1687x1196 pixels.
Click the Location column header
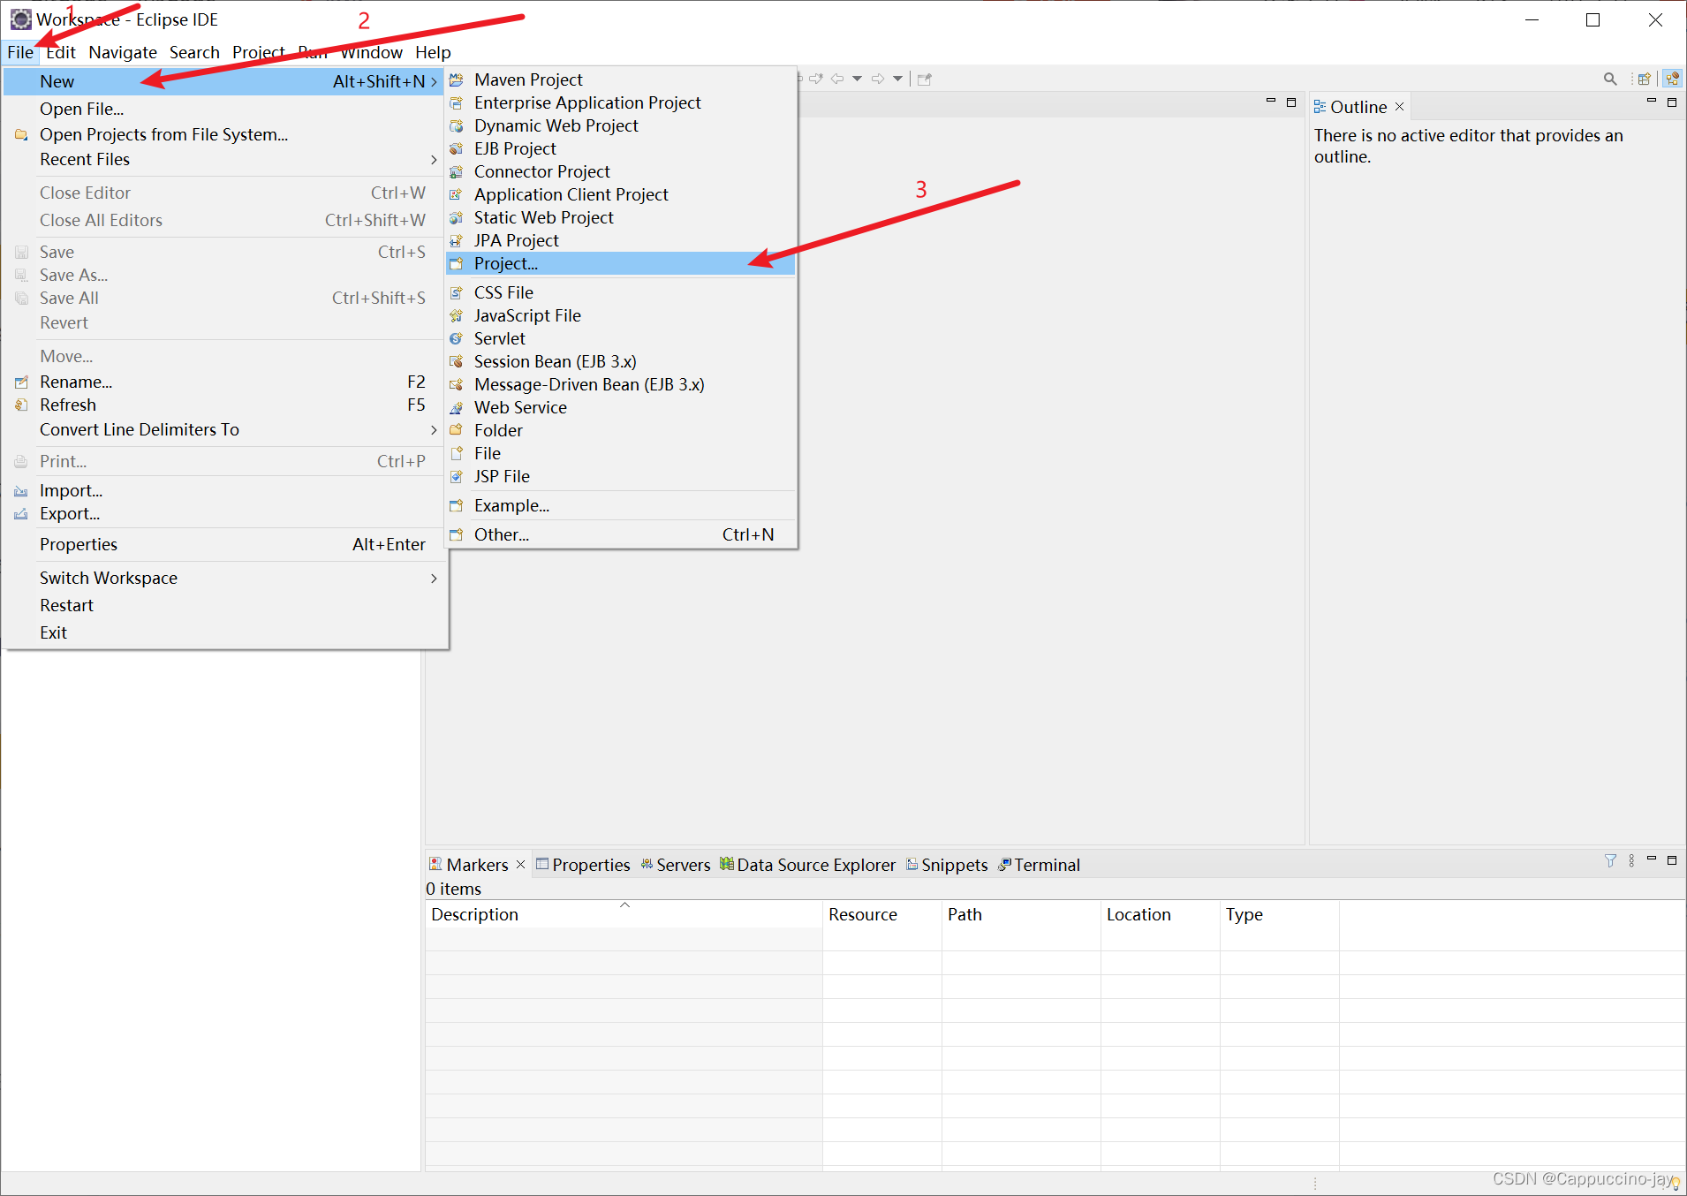click(x=1160, y=915)
